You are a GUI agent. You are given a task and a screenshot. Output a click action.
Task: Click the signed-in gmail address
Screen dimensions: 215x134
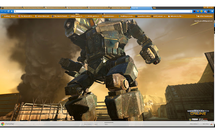(204, 21)
